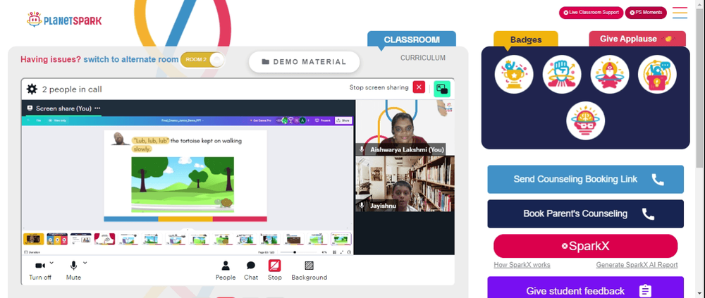705x298 pixels.
Task: Click the Duration button below thumbnails
Action: (32, 252)
